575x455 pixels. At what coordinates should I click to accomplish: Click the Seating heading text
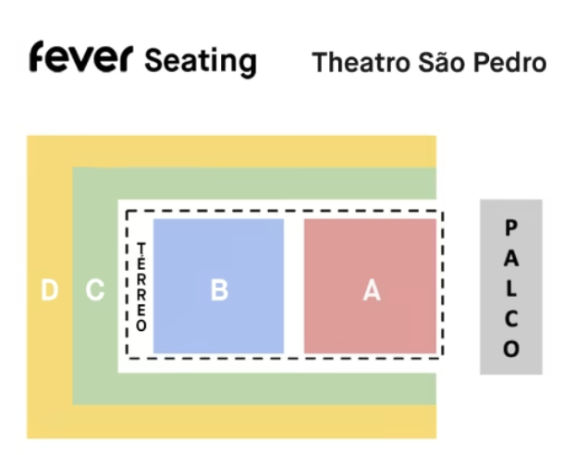[x=200, y=60]
